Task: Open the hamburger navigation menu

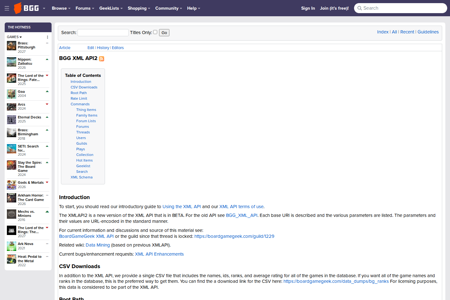Action: pyautogui.click(x=7, y=8)
